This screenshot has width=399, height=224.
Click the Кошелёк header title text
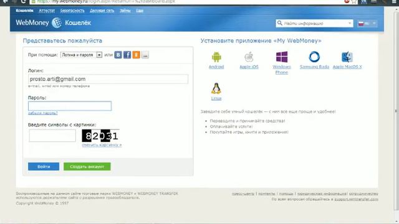[x=78, y=23]
